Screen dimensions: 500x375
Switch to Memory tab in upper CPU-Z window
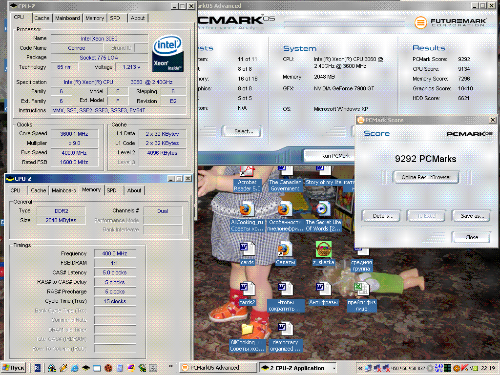(95, 18)
